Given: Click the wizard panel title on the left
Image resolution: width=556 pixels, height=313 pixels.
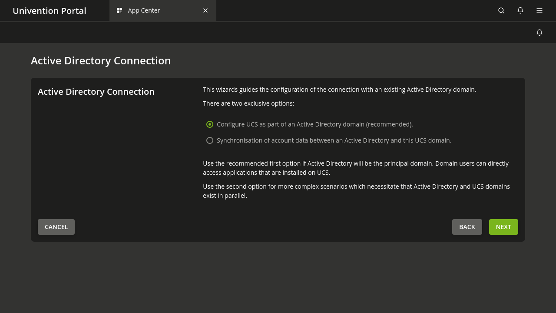Looking at the screenshot, I should (96, 91).
